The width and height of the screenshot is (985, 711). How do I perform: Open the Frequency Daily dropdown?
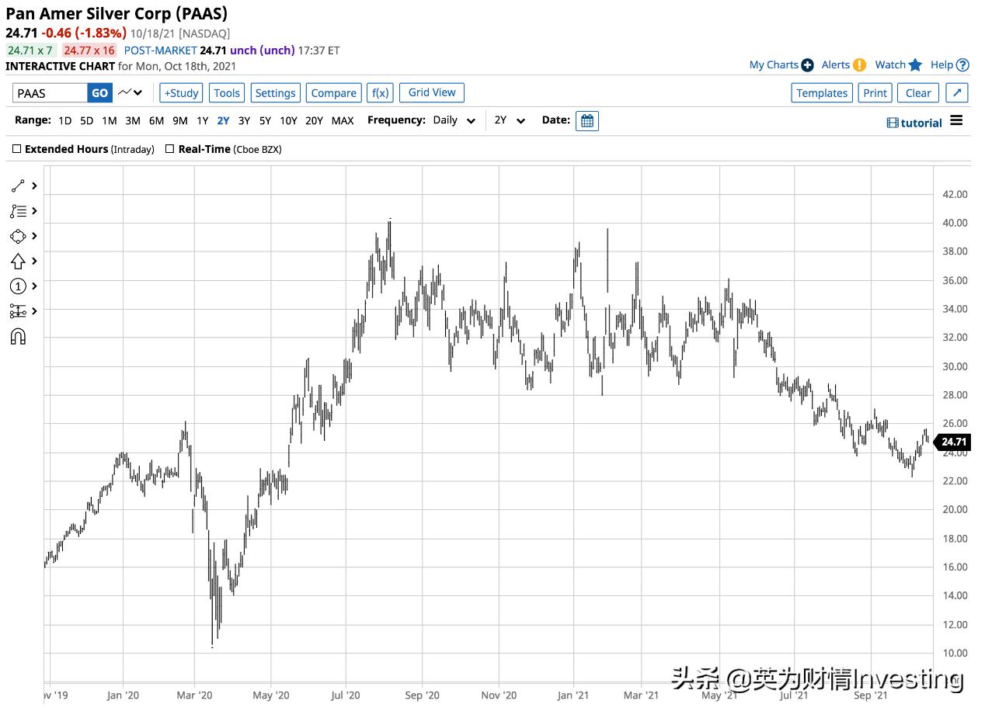(454, 121)
